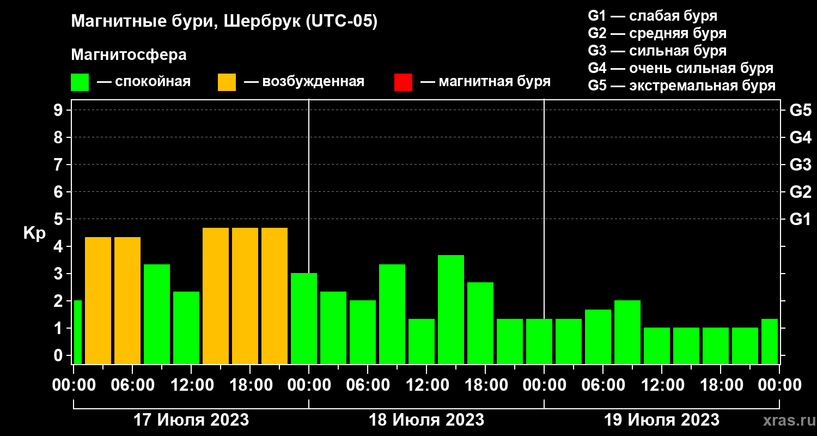This screenshot has height=436, width=817.
Task: Click the red 'магнитная буря' legend swatch
Action: click(x=403, y=82)
